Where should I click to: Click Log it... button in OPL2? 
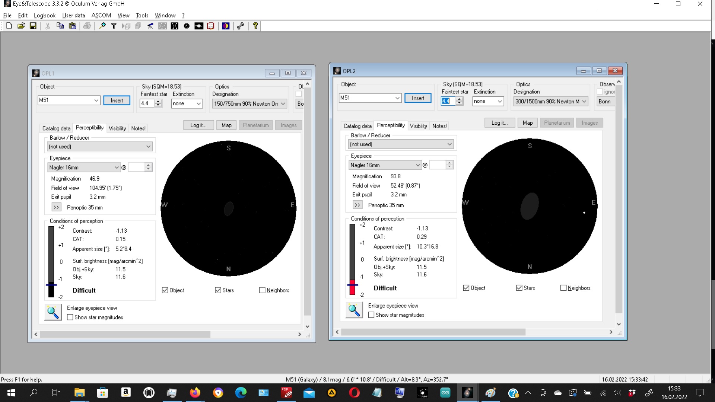point(499,123)
